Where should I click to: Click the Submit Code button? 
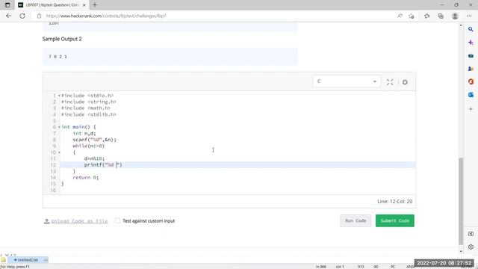[395, 220]
